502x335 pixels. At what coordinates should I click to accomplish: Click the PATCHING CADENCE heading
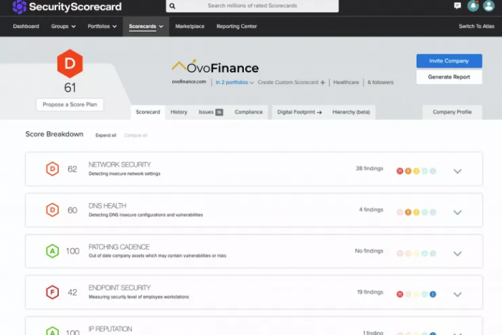point(119,247)
